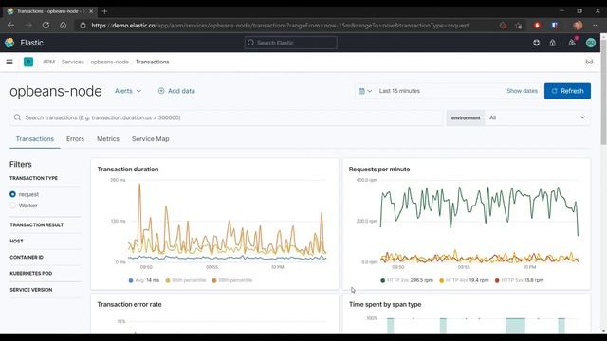Image resolution: width=607 pixels, height=341 pixels.
Task: Open browser settings three-dot menu
Action: [596, 26]
